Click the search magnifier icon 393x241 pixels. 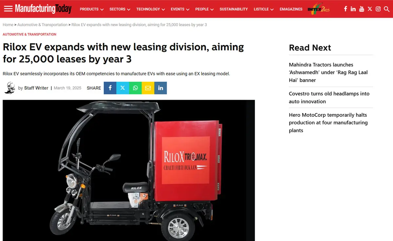[x=386, y=9]
